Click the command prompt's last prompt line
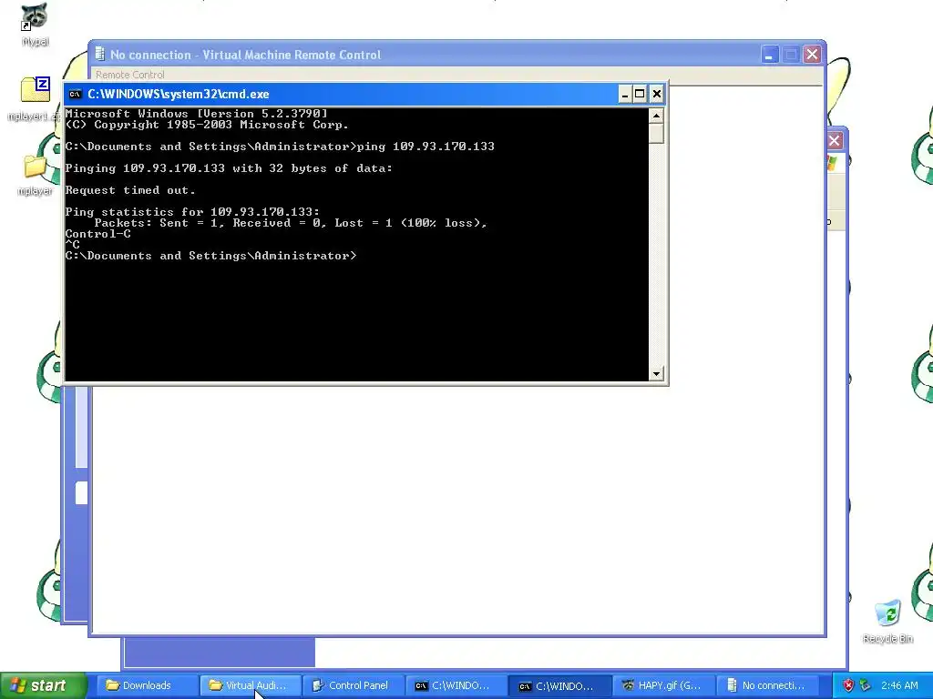 pos(210,256)
